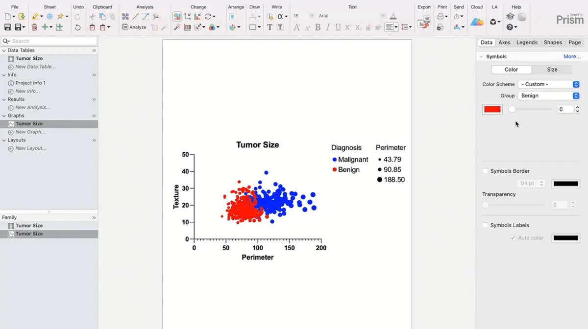Enable the Symbols Labels checkbox
Screen dimensions: 588x329
pos(485,225)
